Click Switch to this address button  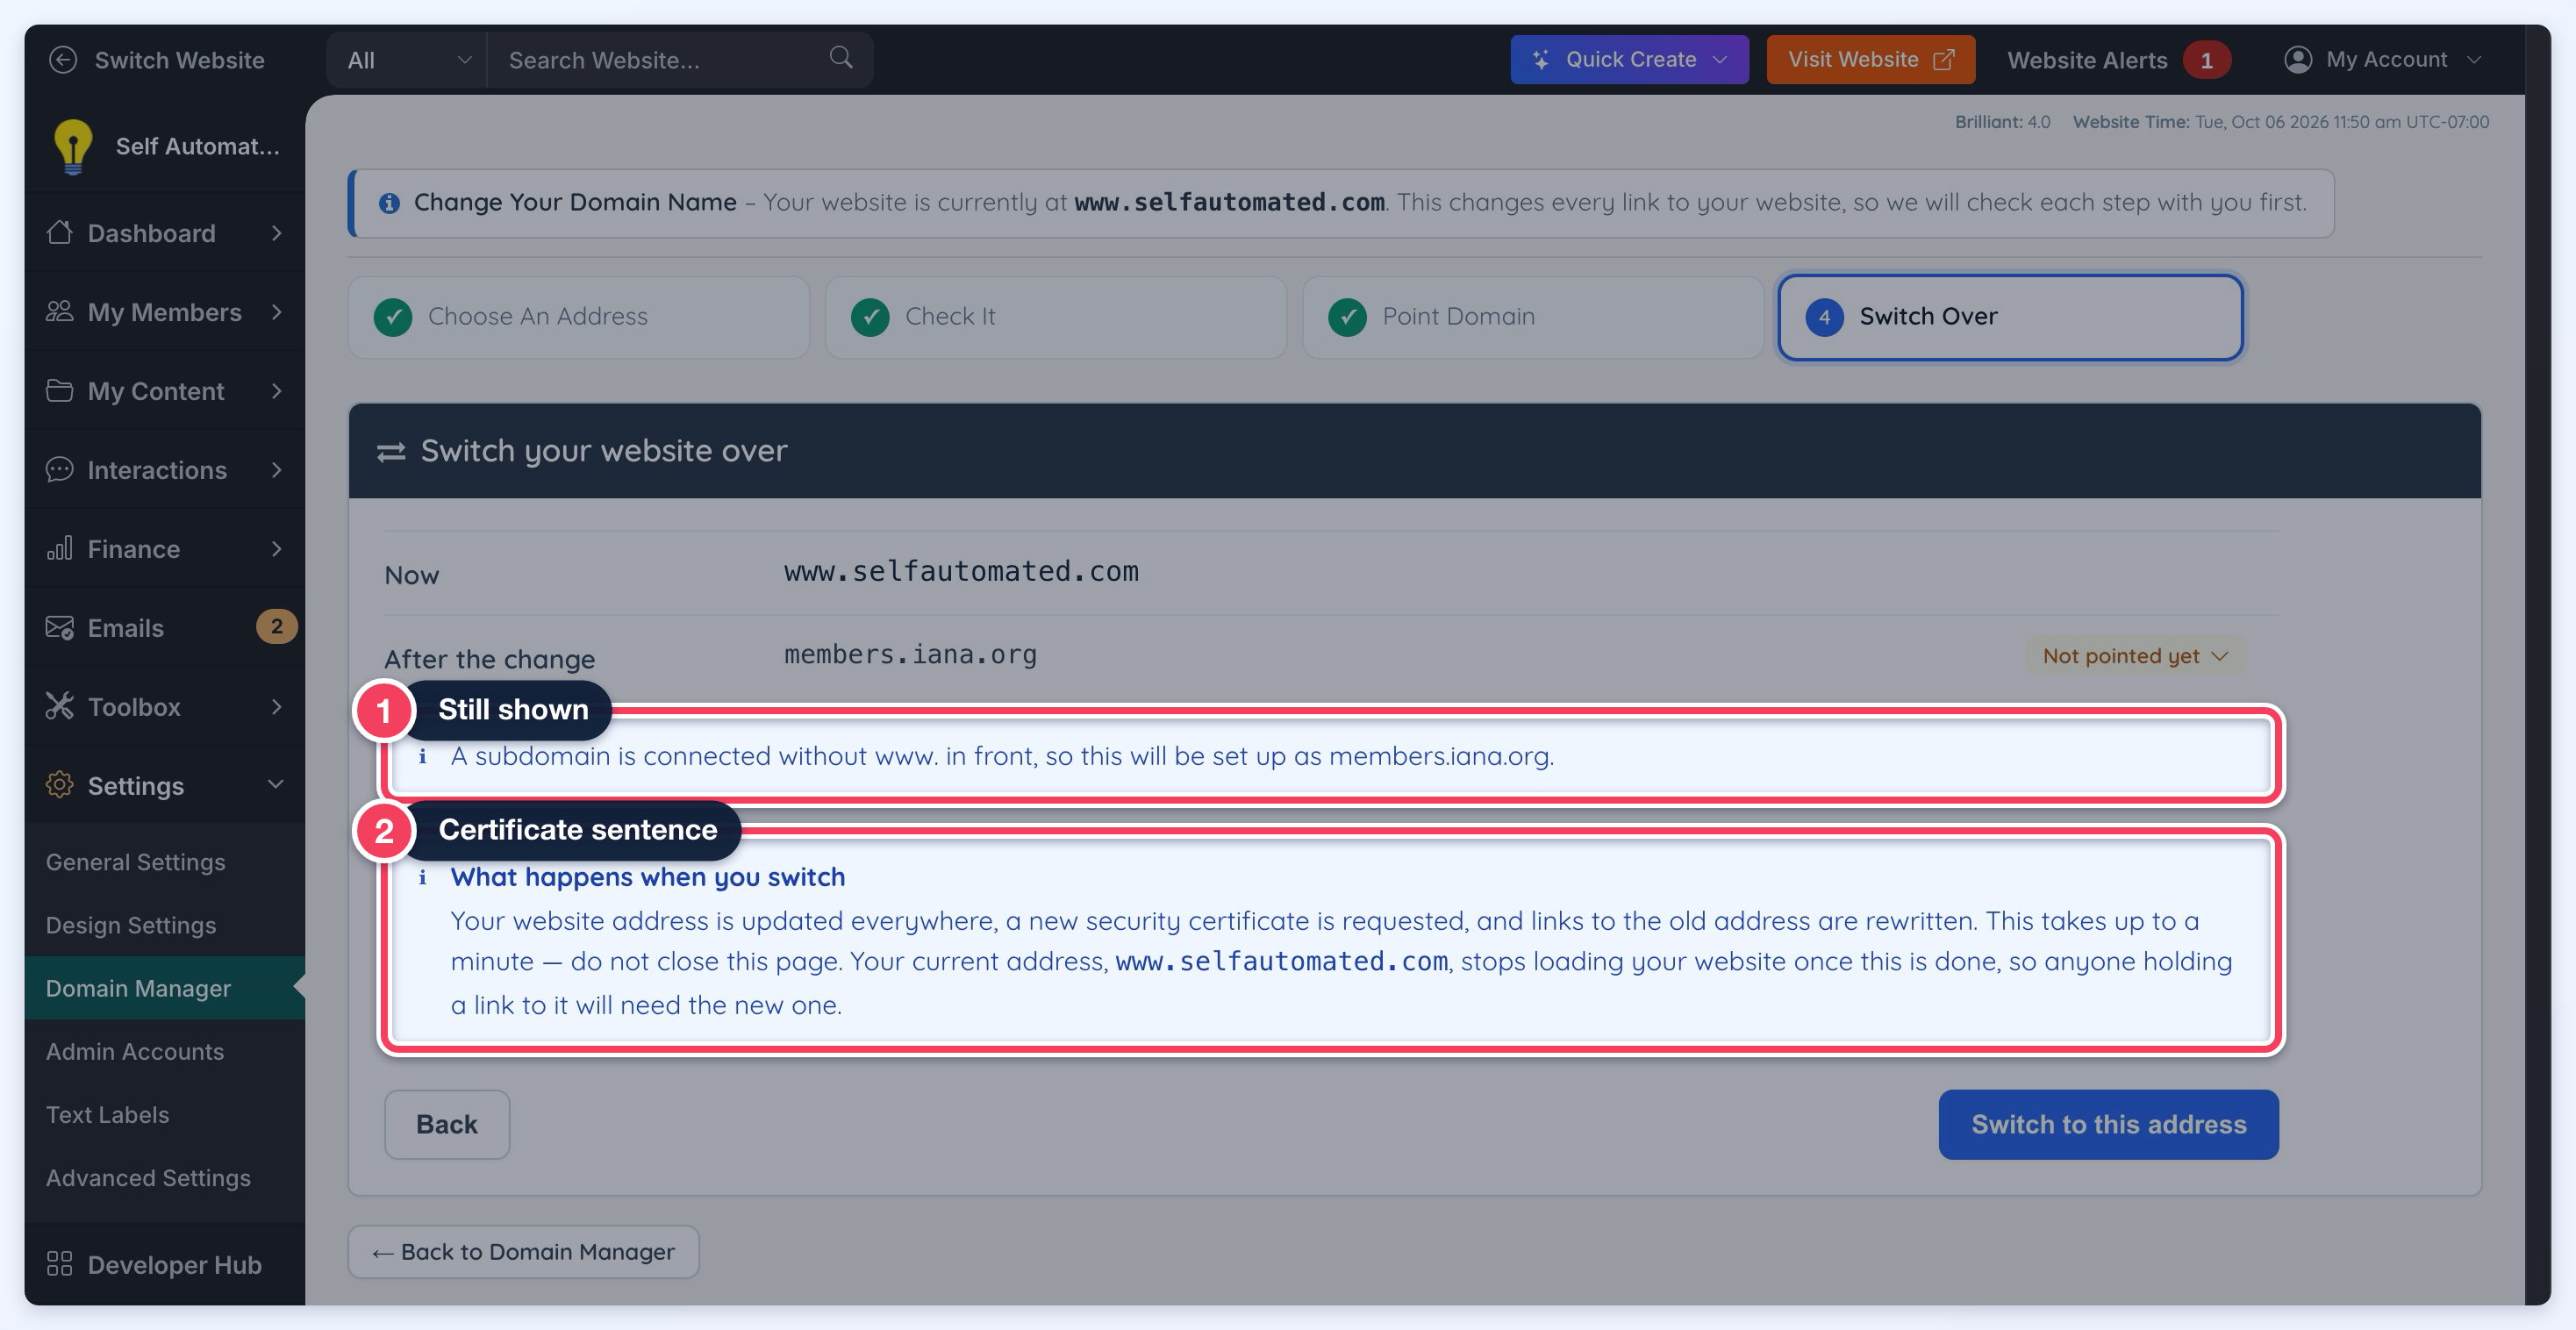[x=2108, y=1124]
